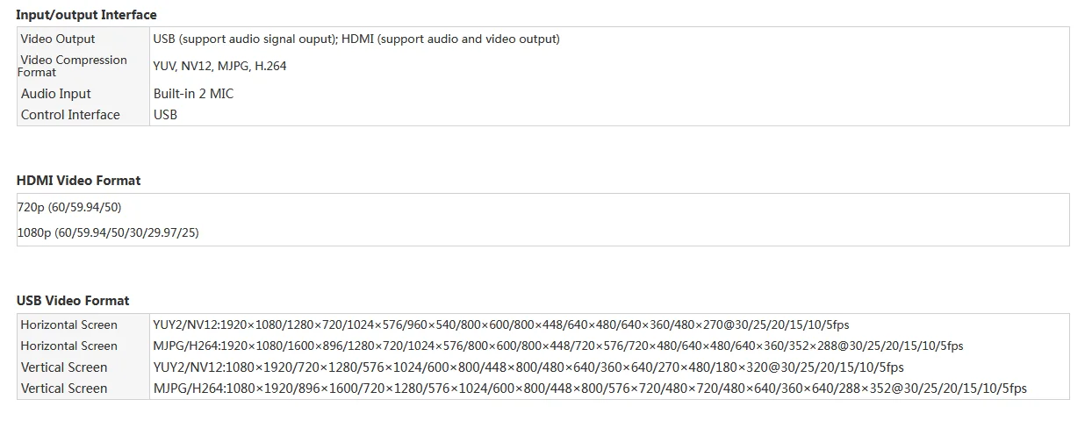Click the Input/output Interface heading

86,15
